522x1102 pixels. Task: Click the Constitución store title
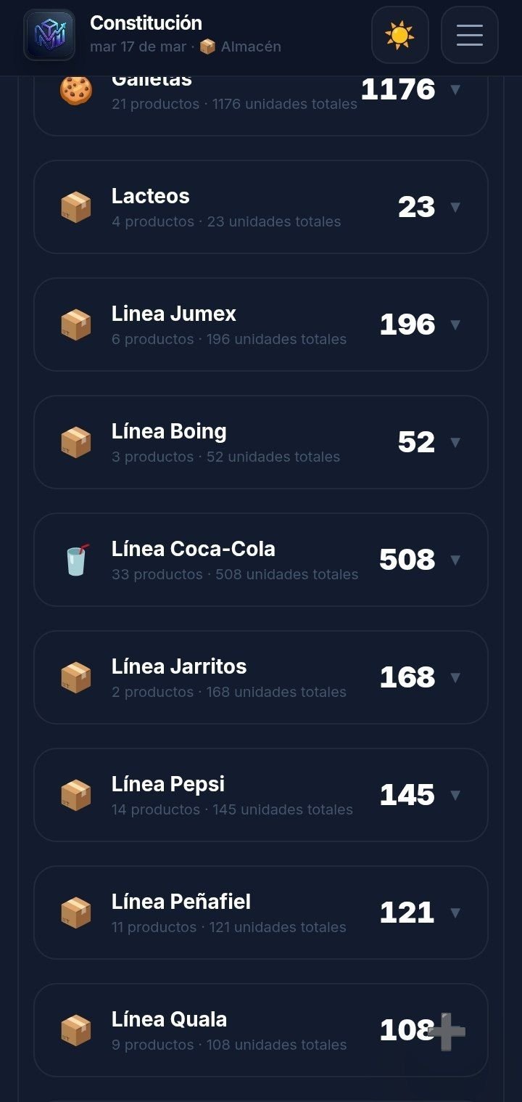(146, 23)
